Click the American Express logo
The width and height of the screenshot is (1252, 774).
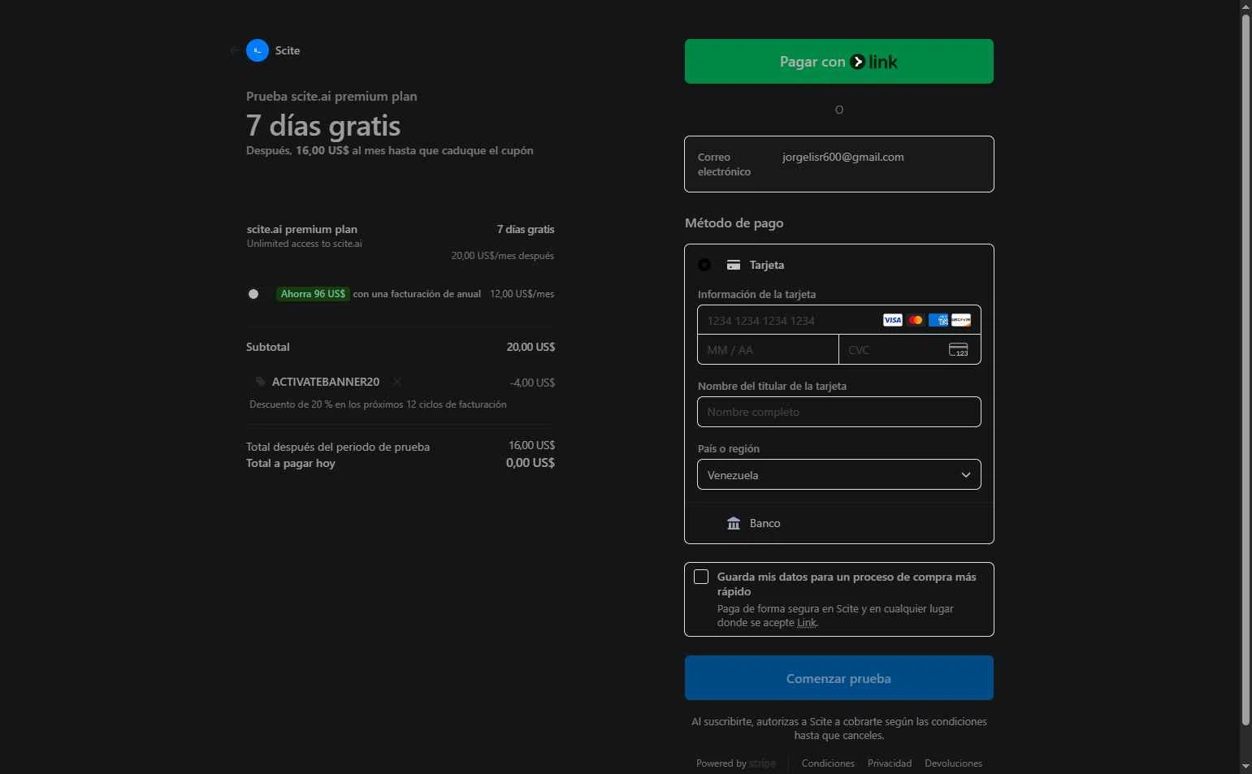click(x=938, y=320)
